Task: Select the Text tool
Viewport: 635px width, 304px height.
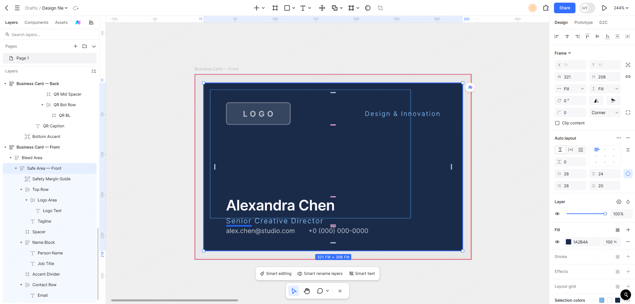Action: tap(303, 8)
